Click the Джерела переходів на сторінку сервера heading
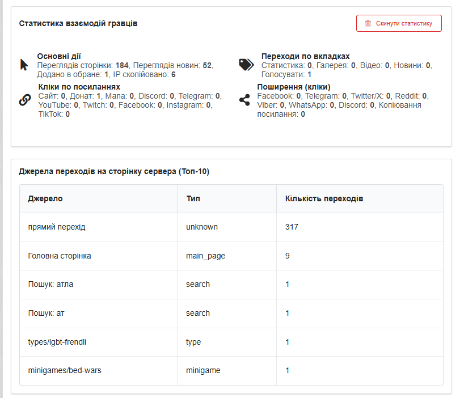This screenshot has height=398, width=460. (x=114, y=171)
